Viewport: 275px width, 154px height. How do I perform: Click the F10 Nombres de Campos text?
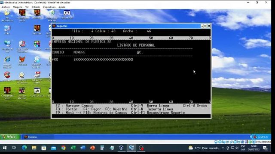pos(105,113)
